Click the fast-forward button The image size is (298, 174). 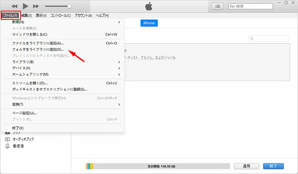(x=36, y=6)
